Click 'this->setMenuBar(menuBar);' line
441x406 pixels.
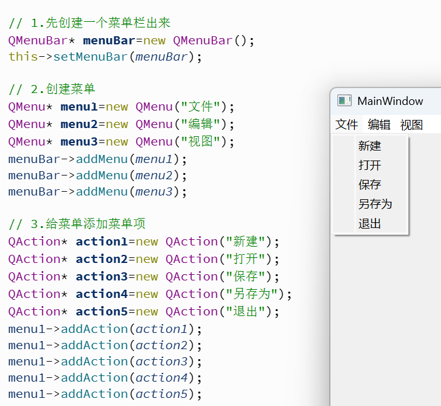[x=105, y=57]
